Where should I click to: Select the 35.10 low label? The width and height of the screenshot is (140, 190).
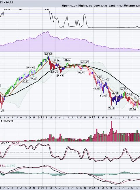click(x=111, y=108)
